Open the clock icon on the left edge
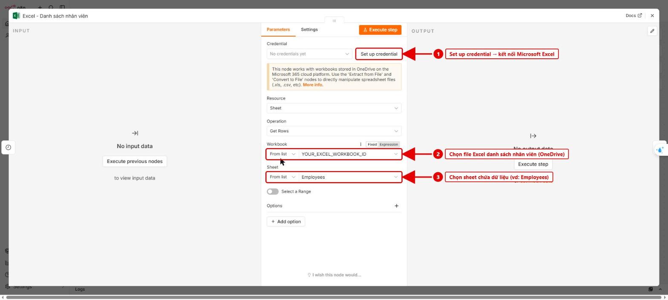 [x=8, y=148]
